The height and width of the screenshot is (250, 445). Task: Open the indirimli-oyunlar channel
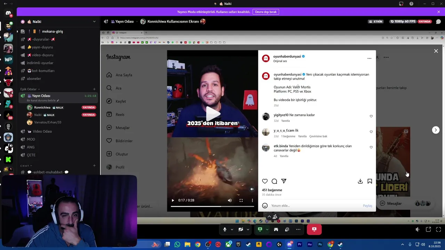coord(58,63)
